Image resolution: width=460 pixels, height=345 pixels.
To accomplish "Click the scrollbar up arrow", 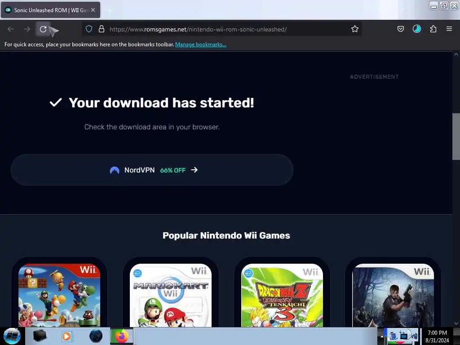I will pos(456,55).
